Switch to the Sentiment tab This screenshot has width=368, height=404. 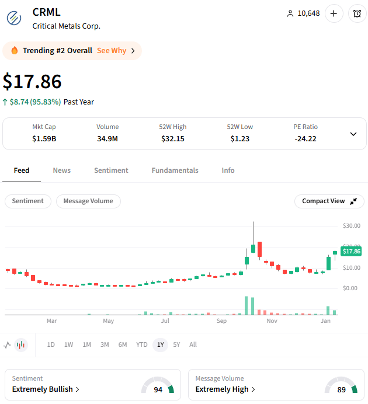click(111, 170)
